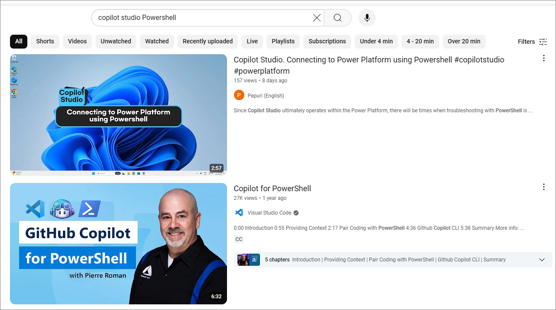Open Copilot for PowerShell video title
556x310 pixels.
point(272,189)
